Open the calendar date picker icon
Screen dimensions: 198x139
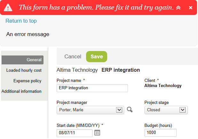pyautogui.click(x=97, y=133)
